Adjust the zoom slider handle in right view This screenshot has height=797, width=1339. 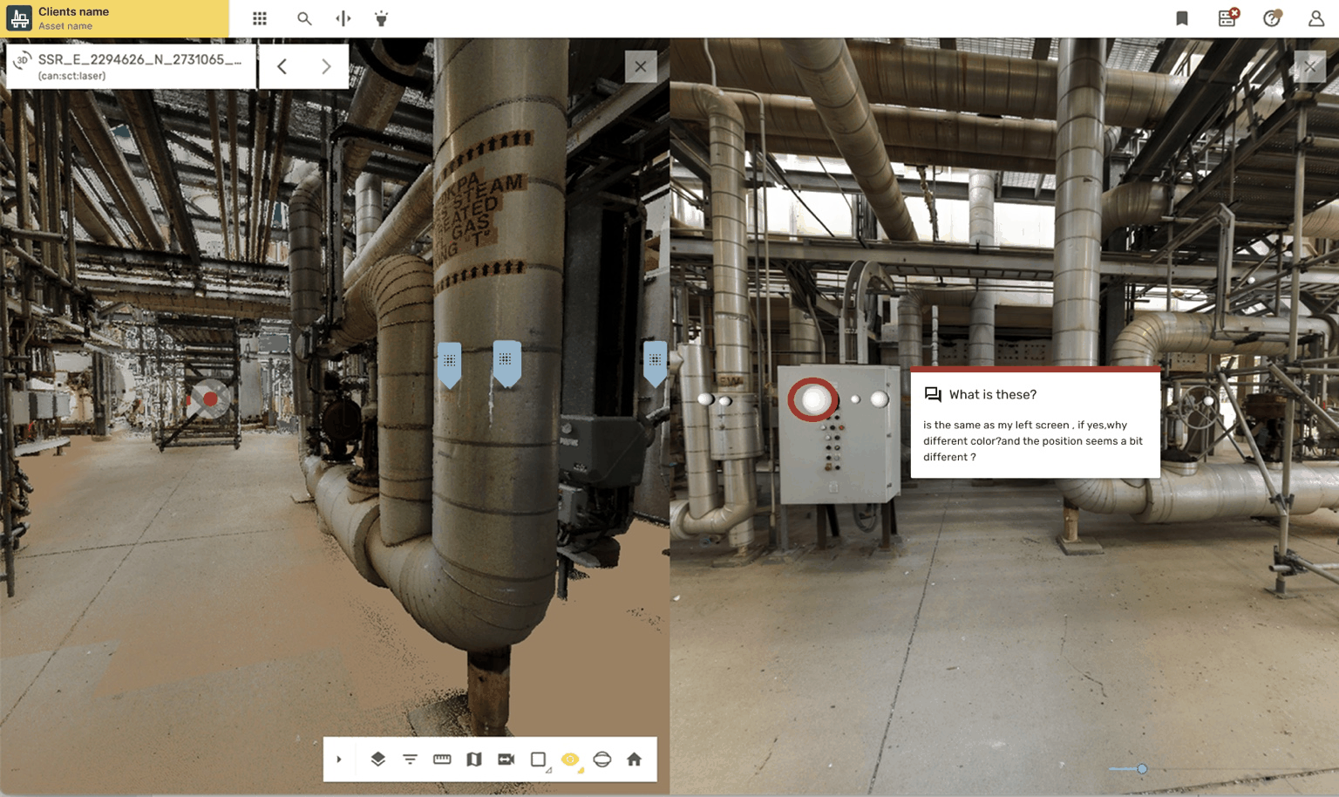1142,769
